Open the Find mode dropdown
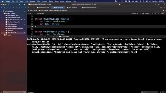Screen dimensions: 166x93 pos(32,13)
